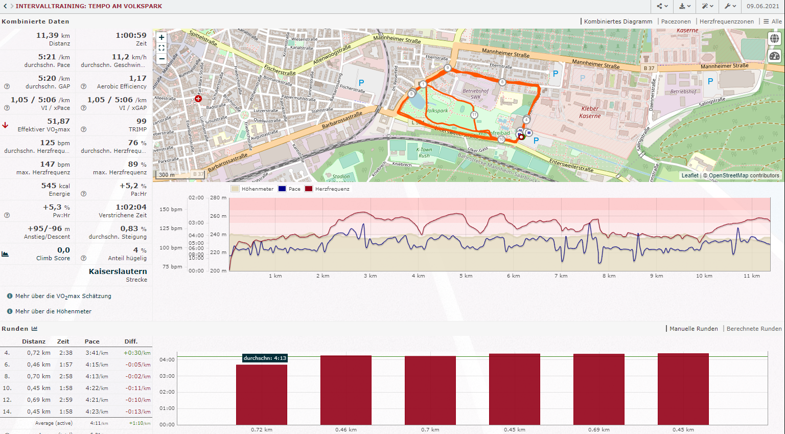This screenshot has height=434, width=785.
Task: Open the share dropdown menu
Action: coord(662,6)
